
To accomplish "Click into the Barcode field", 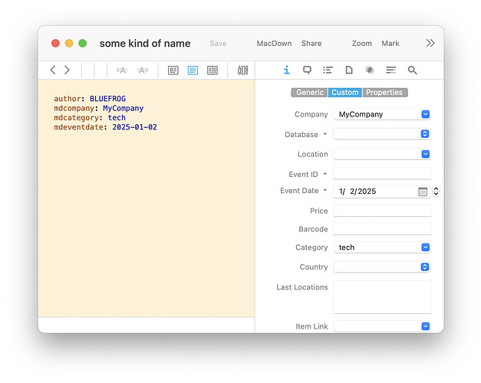I will pyautogui.click(x=382, y=229).
